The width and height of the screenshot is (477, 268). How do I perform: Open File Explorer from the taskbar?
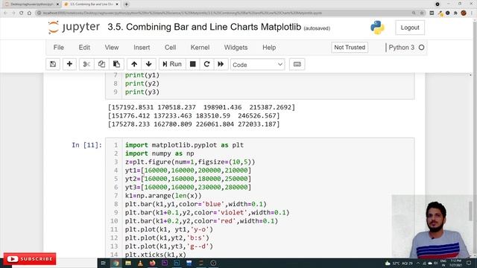(x=128, y=263)
